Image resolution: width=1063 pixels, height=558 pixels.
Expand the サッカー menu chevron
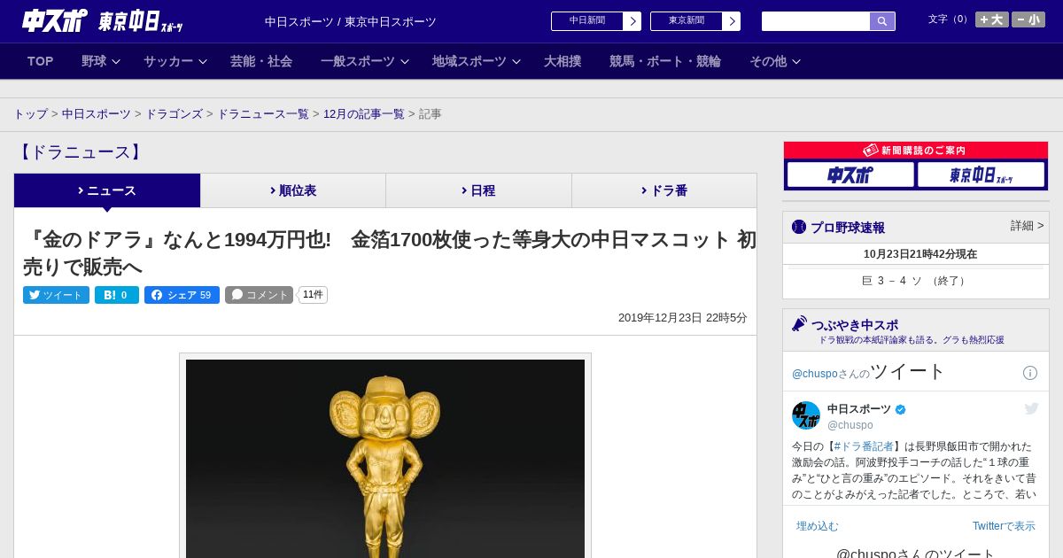[203, 62]
